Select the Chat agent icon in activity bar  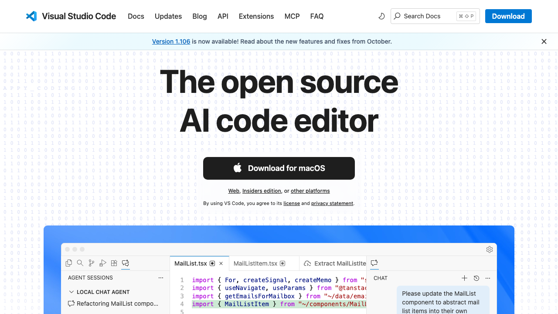tap(125, 263)
